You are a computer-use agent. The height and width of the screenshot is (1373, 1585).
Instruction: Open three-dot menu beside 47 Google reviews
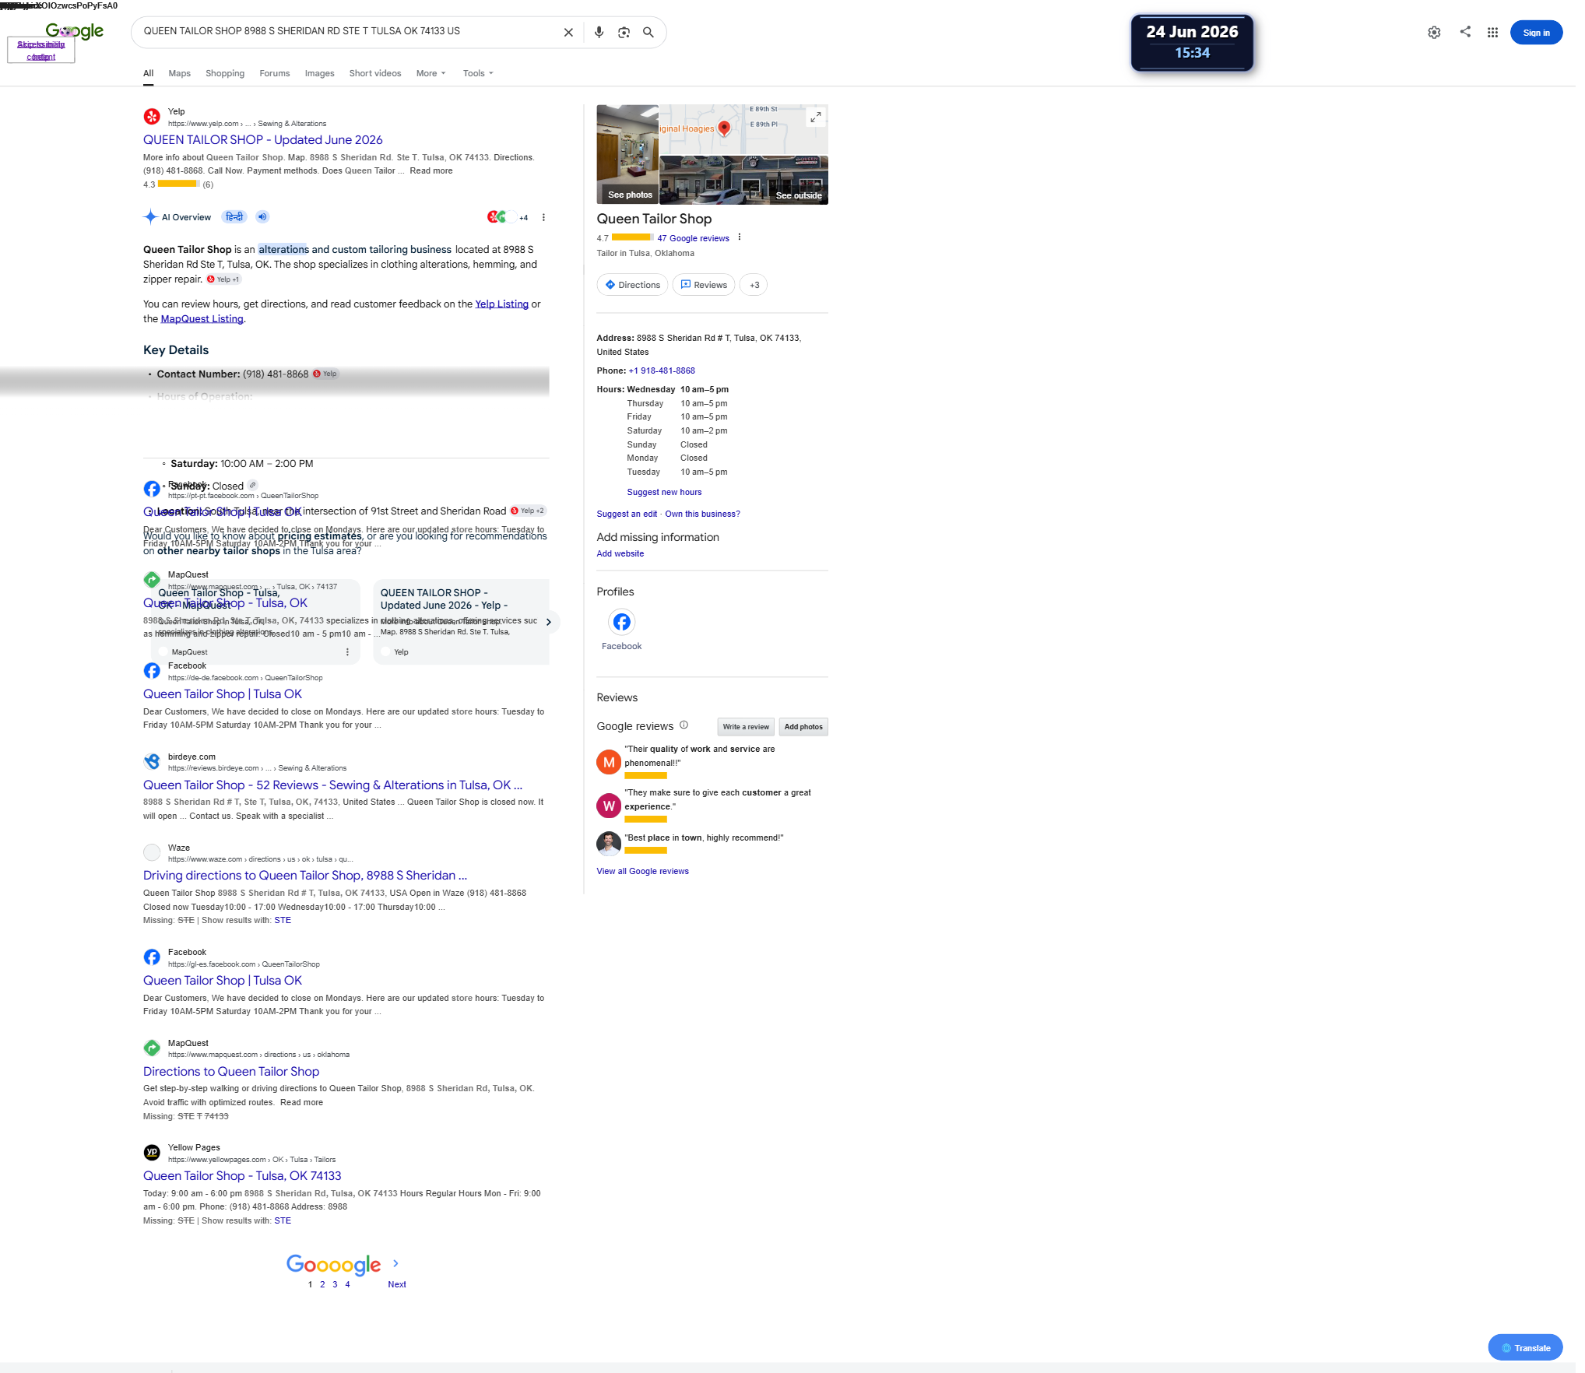[x=740, y=237]
